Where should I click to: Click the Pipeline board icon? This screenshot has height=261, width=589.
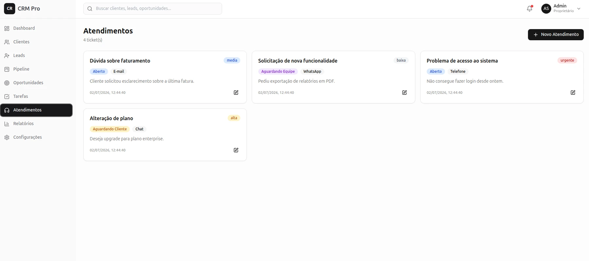pos(7,69)
